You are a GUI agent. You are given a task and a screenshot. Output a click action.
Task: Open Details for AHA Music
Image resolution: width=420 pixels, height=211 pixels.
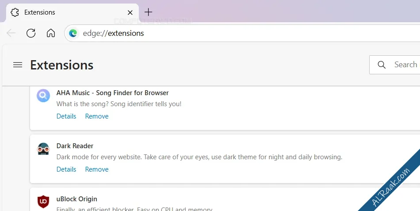pyautogui.click(x=66, y=116)
